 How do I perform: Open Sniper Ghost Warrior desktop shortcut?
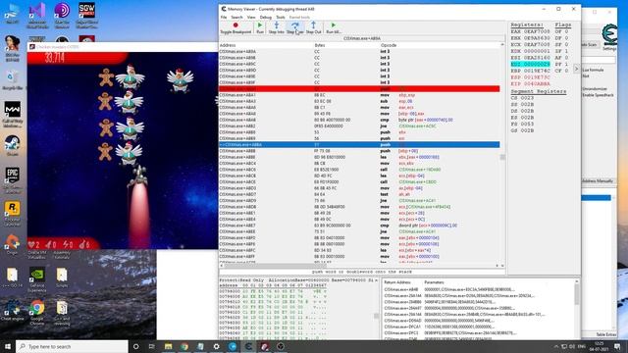[86, 16]
